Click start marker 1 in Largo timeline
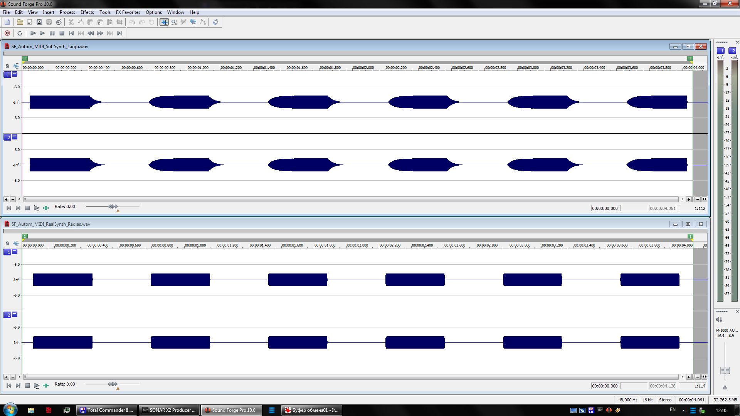The height and width of the screenshot is (416, 740). pos(25,59)
